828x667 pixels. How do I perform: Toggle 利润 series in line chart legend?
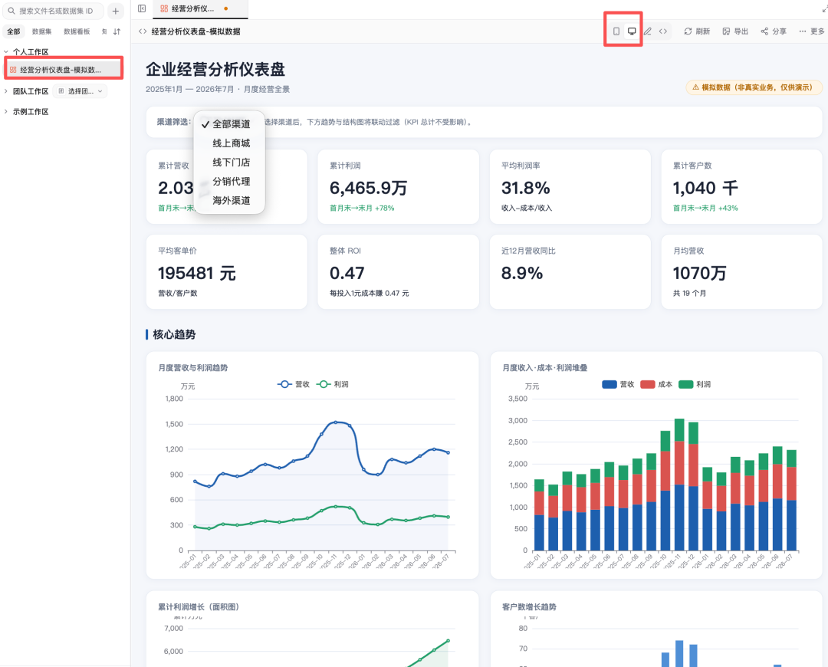coord(332,384)
